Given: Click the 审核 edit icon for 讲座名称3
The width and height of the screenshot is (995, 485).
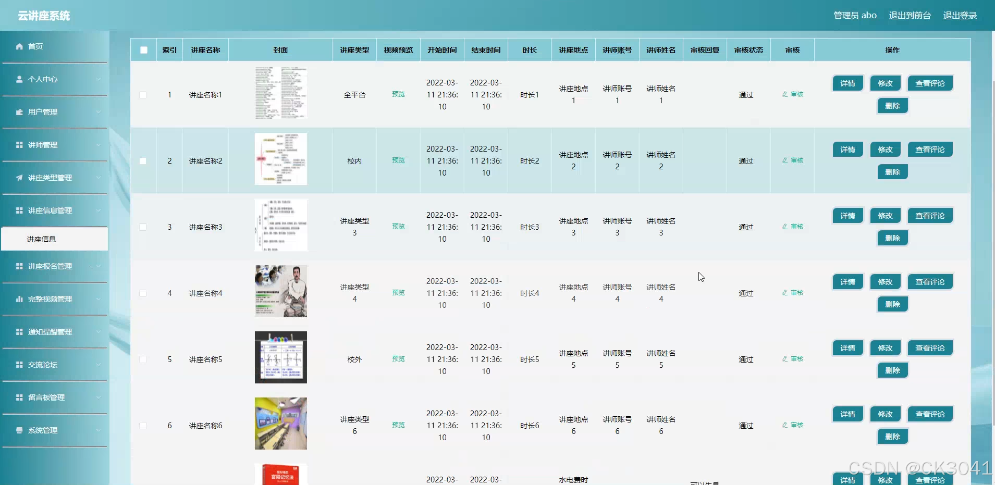Looking at the screenshot, I should 785,227.
